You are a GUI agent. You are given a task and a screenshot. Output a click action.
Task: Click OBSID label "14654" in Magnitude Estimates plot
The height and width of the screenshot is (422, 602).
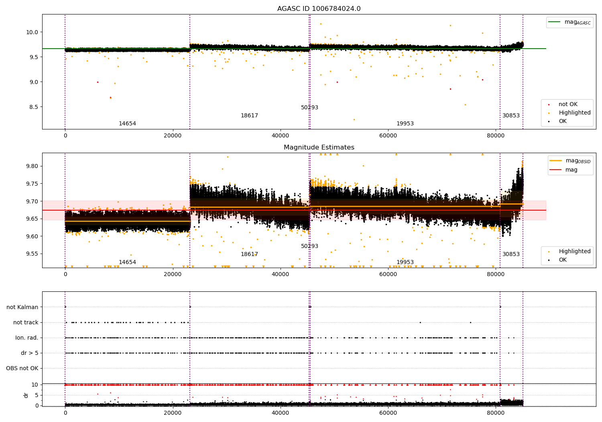point(127,262)
